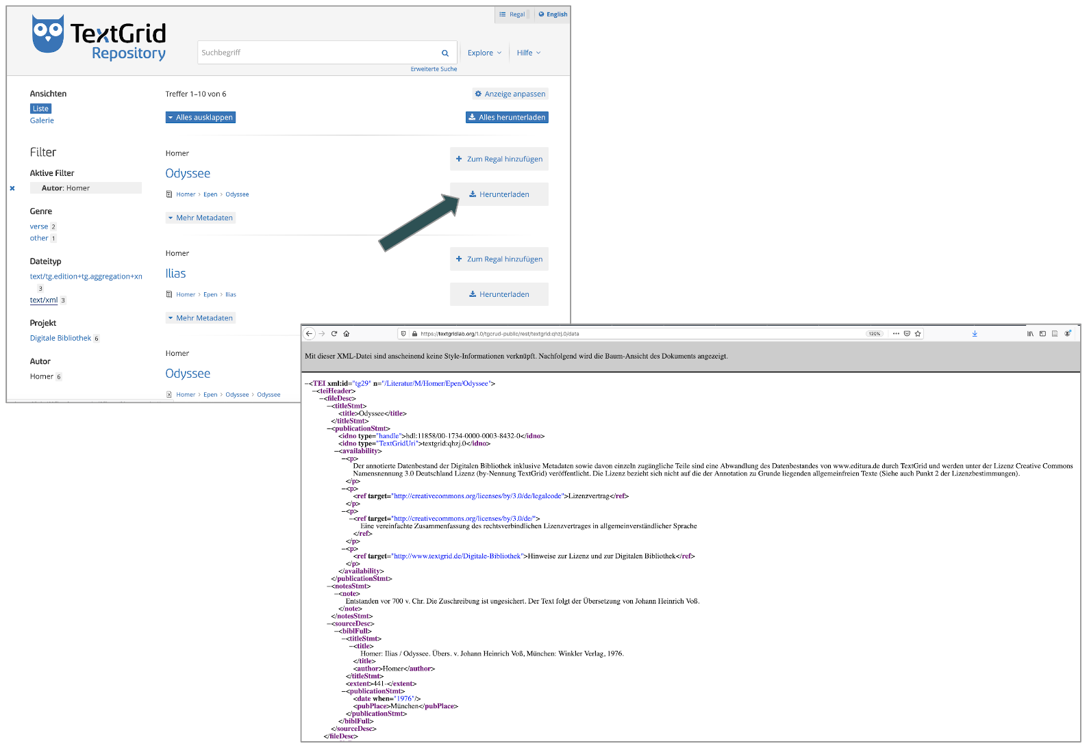
Task: Click XML pubPlace text 'München'
Action: (404, 706)
